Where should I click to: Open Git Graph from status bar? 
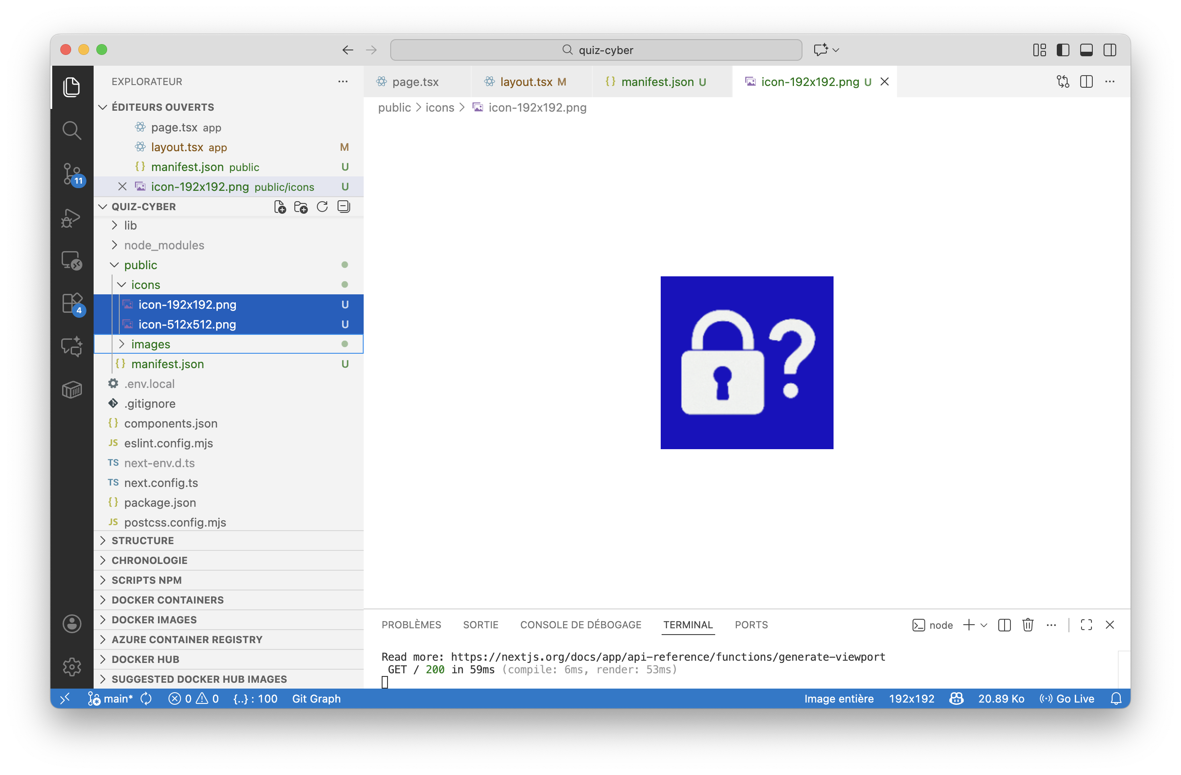[x=316, y=698]
